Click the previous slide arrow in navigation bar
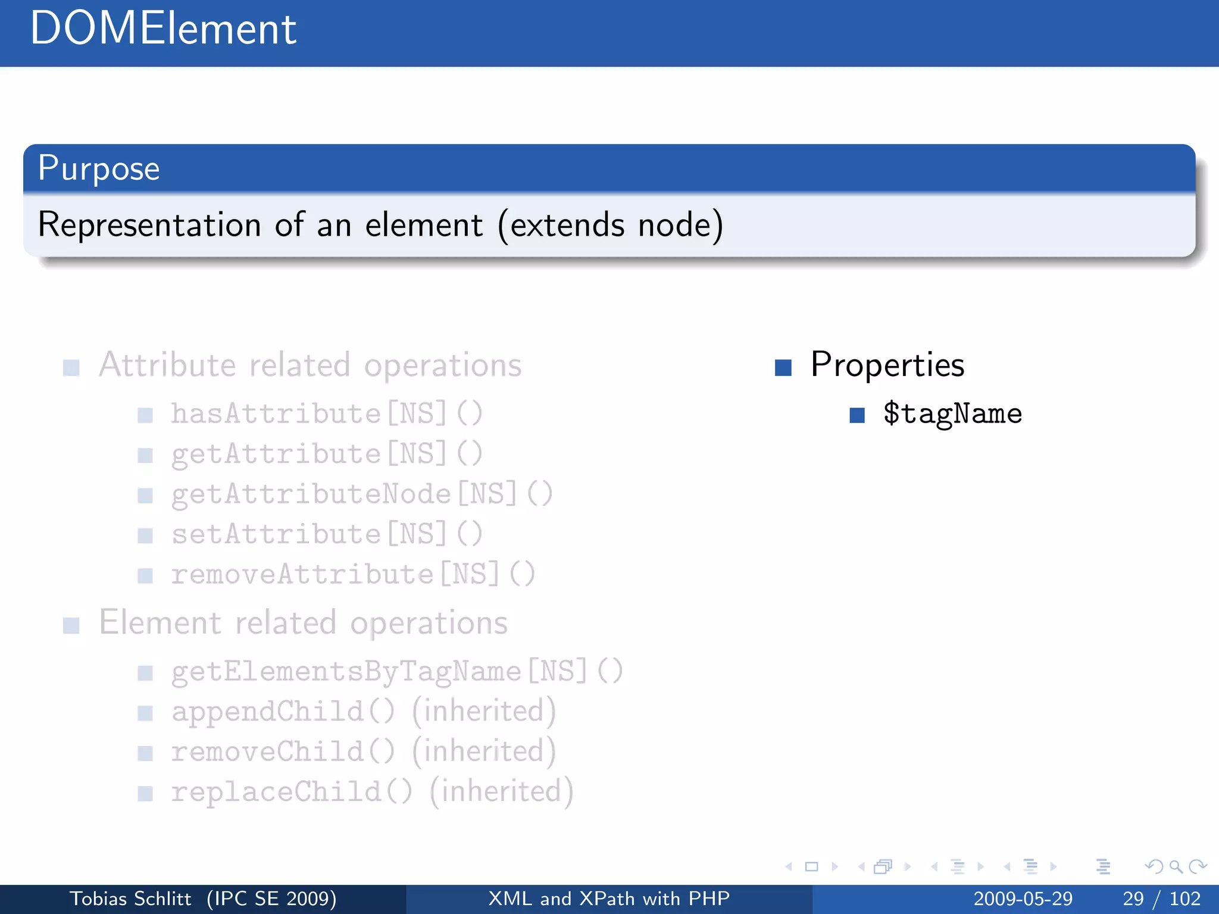Viewport: 1219px width, 914px height. click(789, 867)
